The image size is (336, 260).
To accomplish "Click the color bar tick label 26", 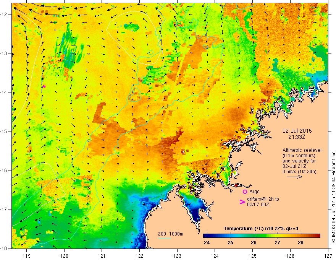I will [x=254, y=243].
